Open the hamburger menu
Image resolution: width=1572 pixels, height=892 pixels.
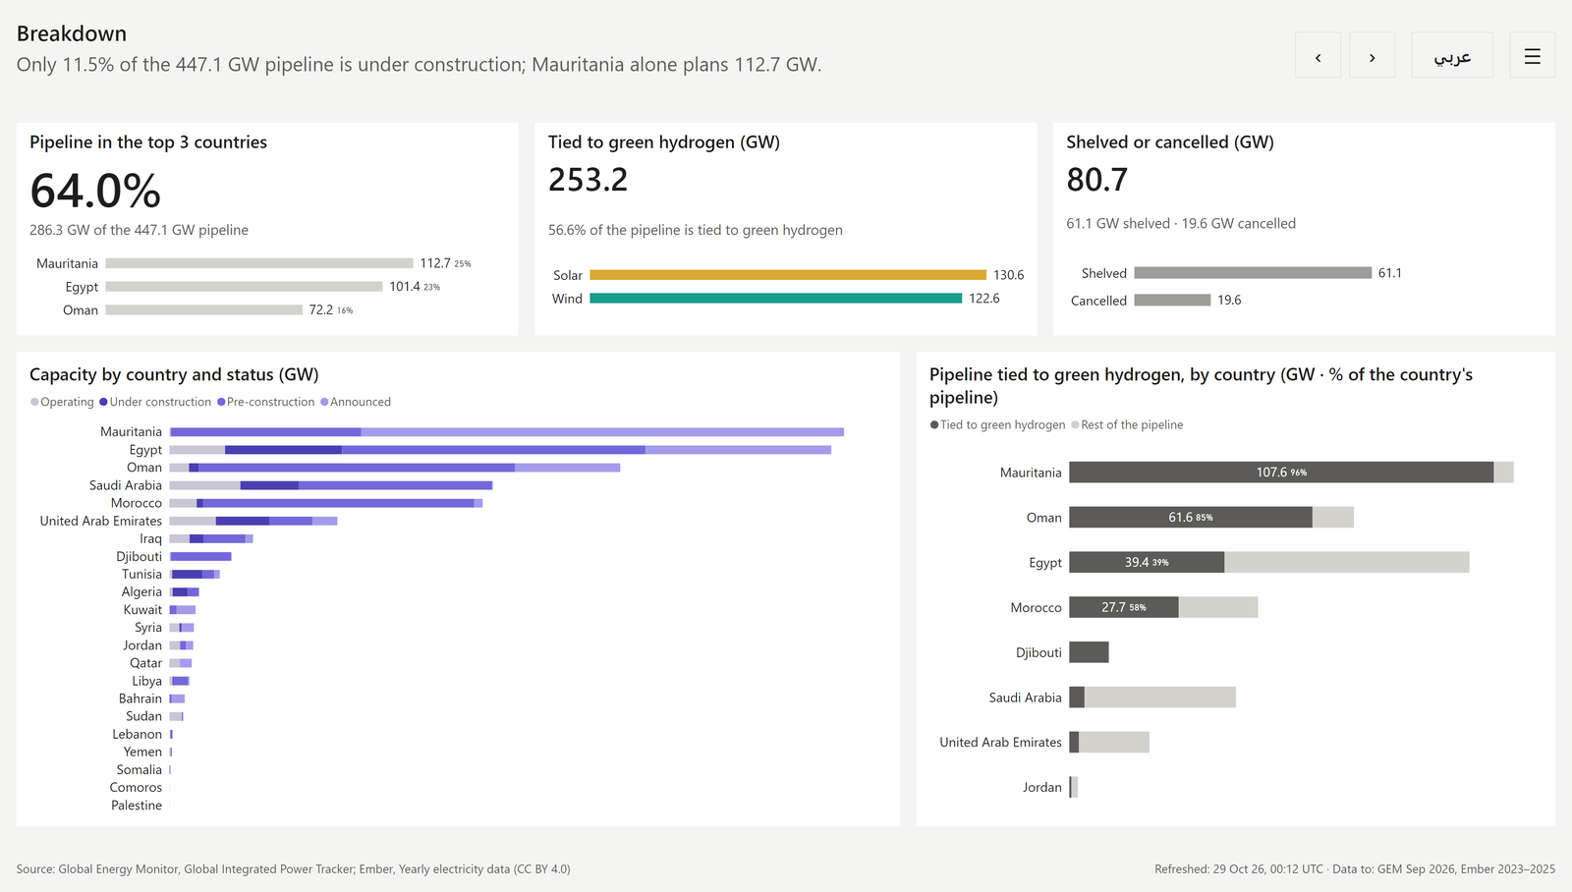1532,55
